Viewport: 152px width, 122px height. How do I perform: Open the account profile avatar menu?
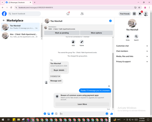(146, 14)
